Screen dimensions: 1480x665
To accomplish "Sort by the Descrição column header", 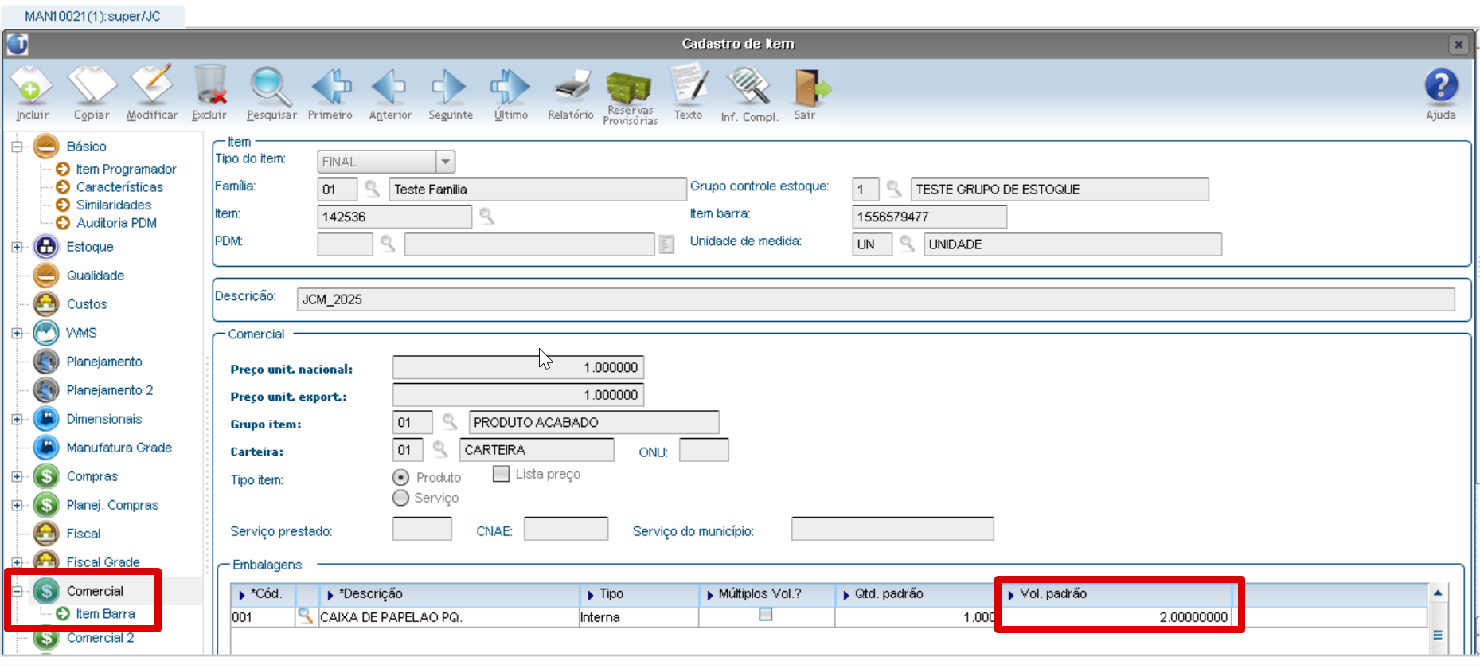I will pyautogui.click(x=450, y=594).
